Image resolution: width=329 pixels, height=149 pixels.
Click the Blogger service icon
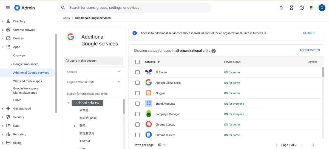148,93
